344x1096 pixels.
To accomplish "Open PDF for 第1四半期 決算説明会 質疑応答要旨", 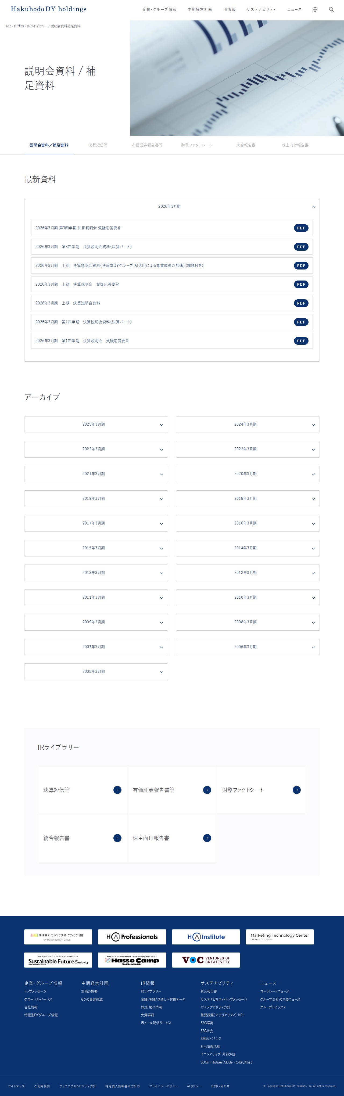I will click(x=301, y=341).
